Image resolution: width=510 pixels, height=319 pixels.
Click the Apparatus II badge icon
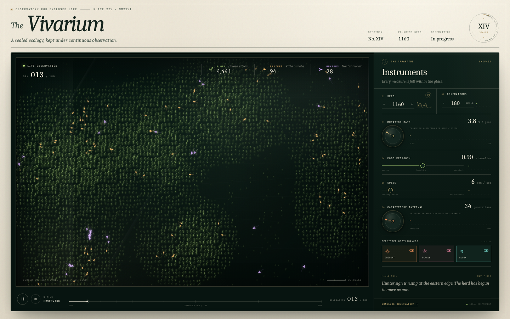385,62
